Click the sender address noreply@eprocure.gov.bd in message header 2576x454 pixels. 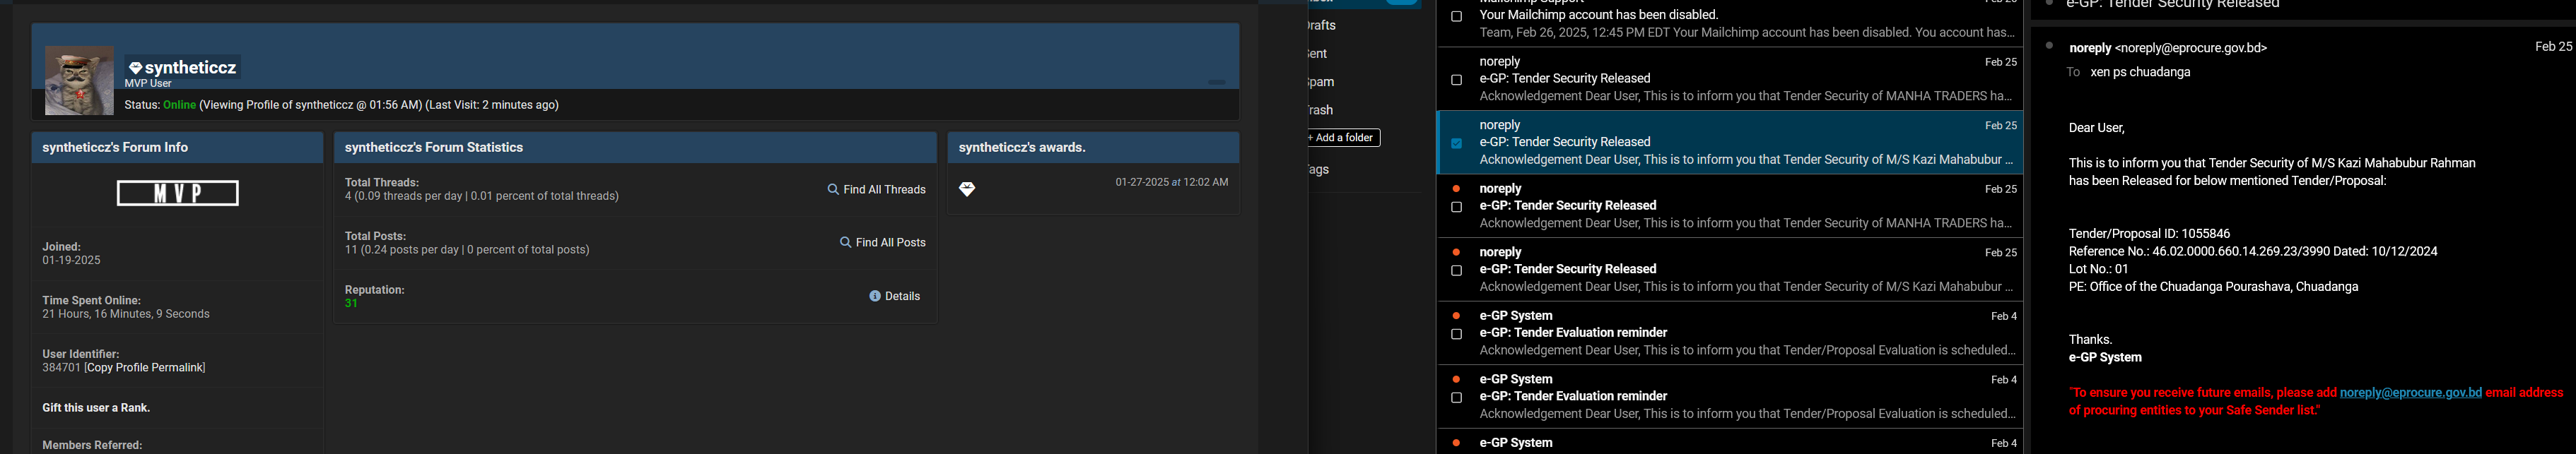point(2191,48)
